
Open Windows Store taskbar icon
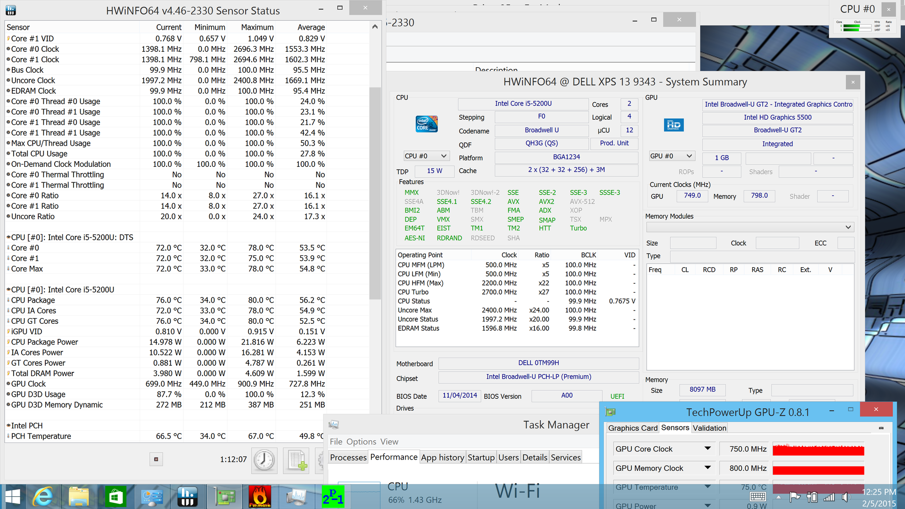(x=115, y=497)
